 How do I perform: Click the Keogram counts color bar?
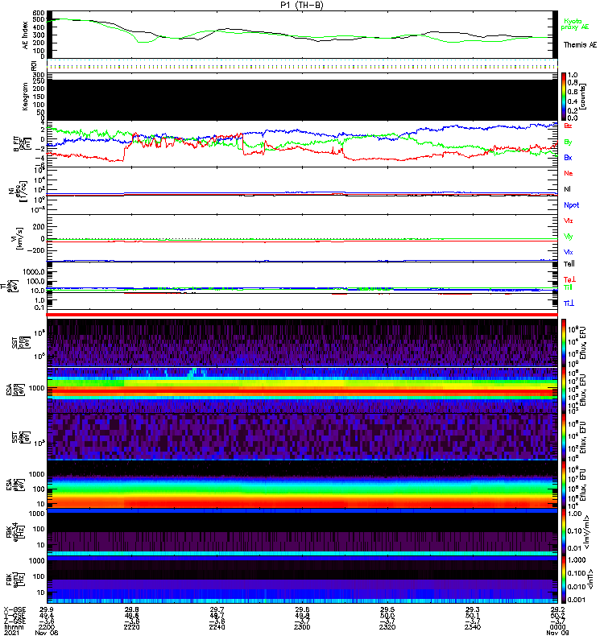(x=564, y=97)
